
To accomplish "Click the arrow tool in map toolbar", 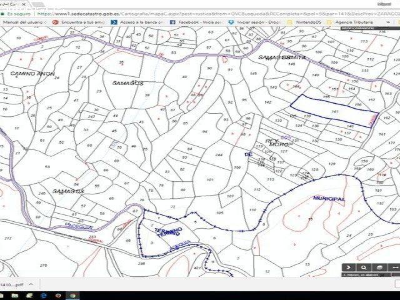I will click(349, 267).
